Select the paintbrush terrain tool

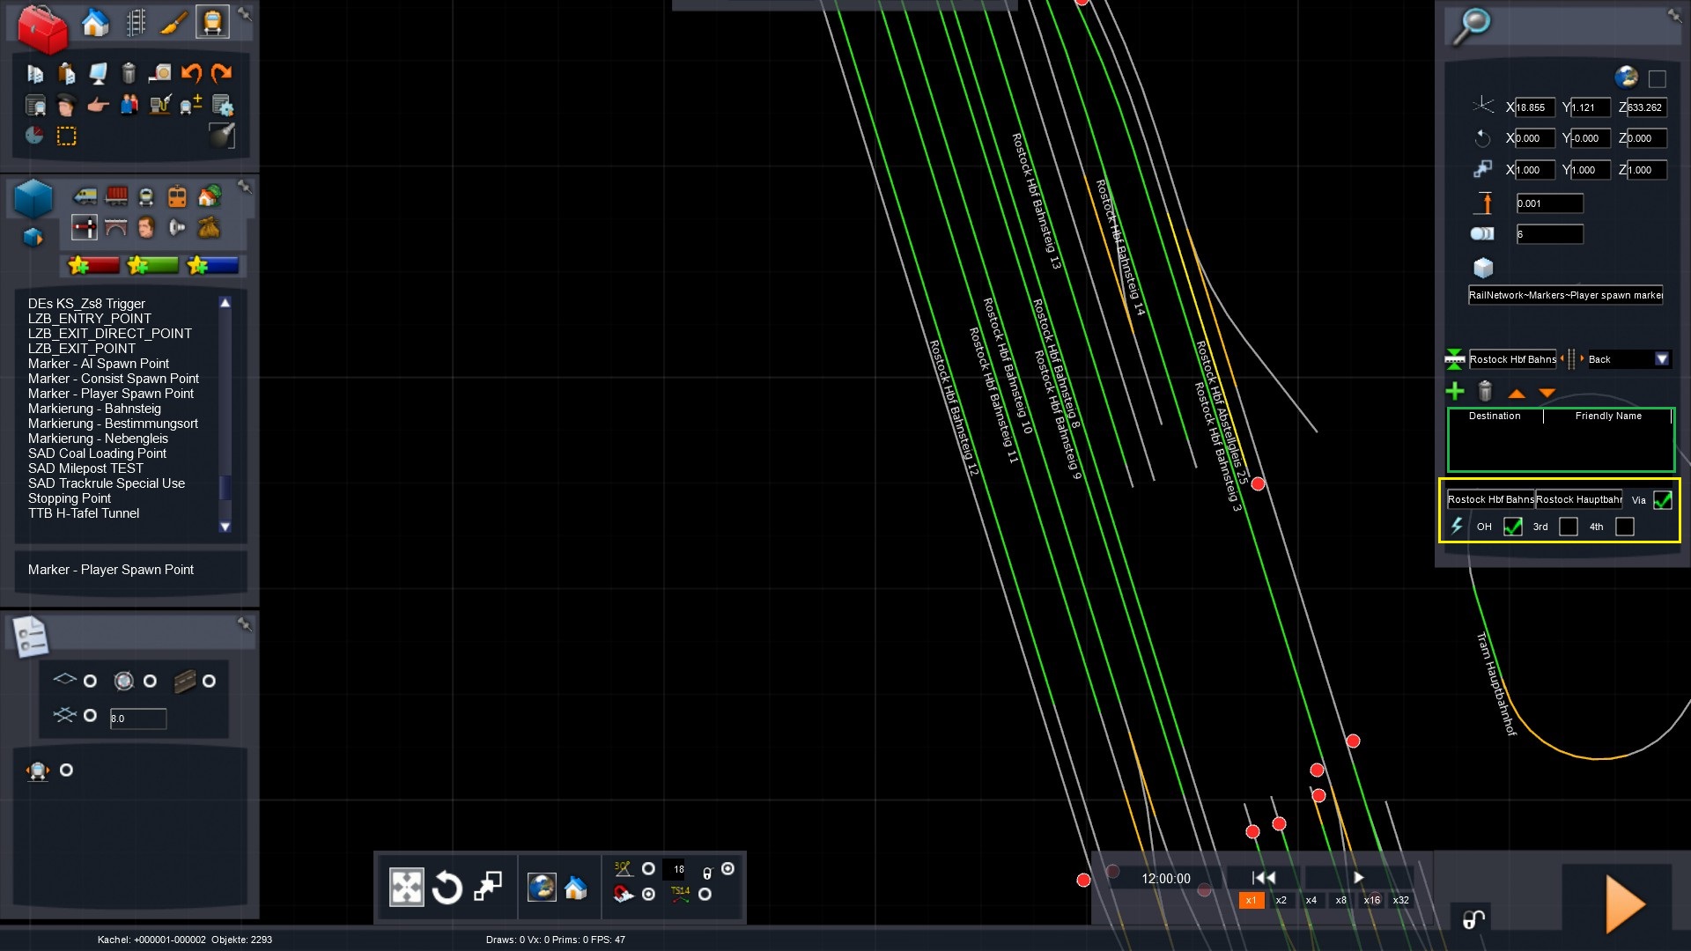coord(174,23)
